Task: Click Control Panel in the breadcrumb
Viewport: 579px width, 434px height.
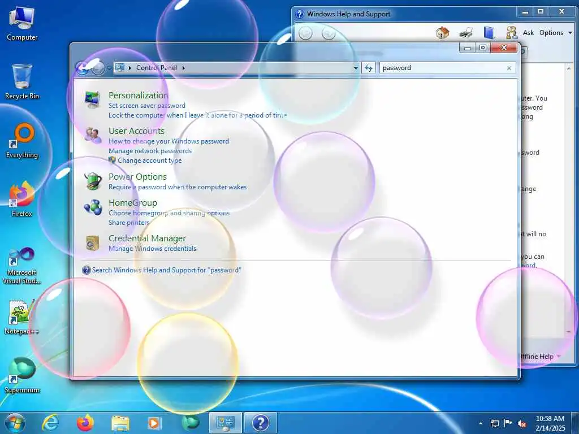Action: [x=157, y=68]
